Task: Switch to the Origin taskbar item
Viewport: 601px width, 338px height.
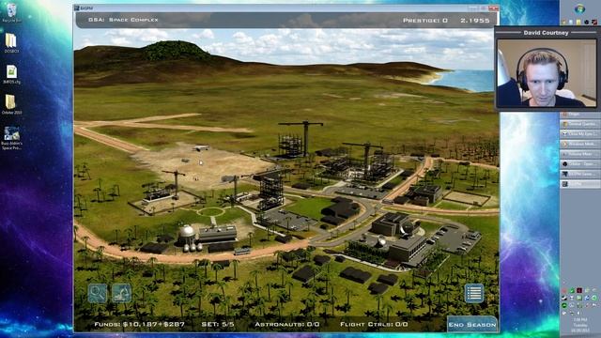Action: (x=579, y=114)
